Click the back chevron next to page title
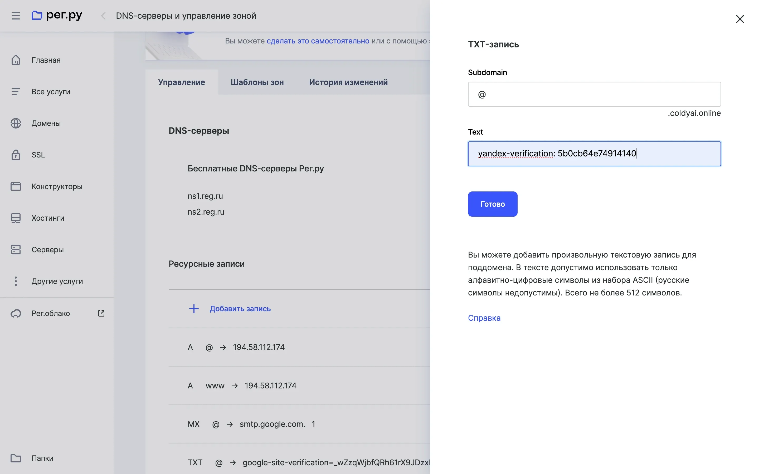 tap(103, 16)
